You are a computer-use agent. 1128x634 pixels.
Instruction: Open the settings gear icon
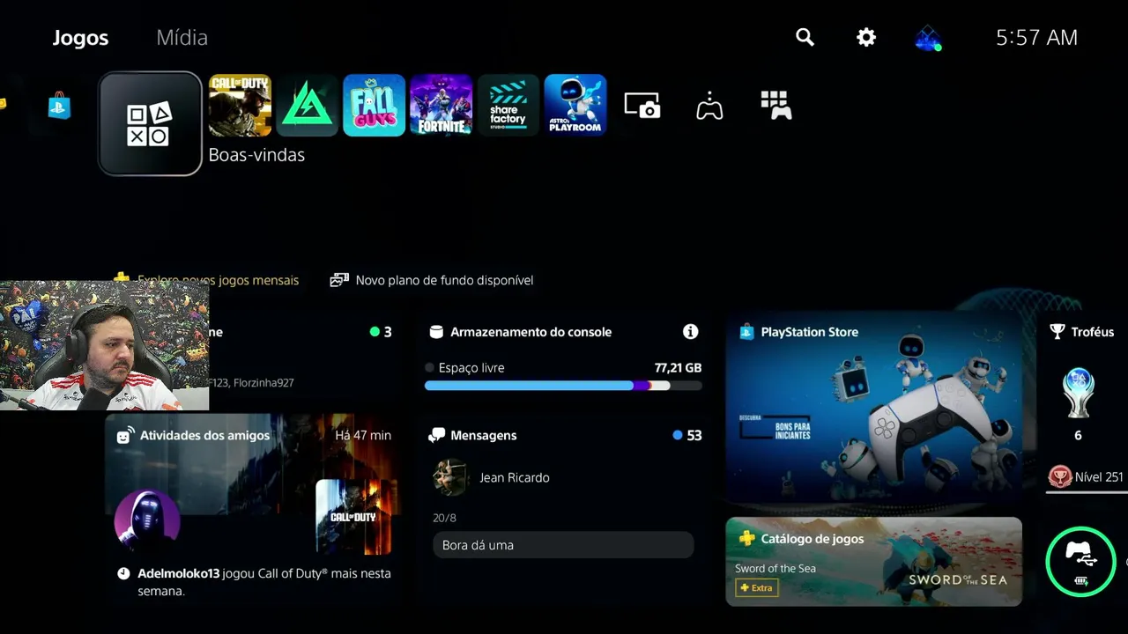866,37
